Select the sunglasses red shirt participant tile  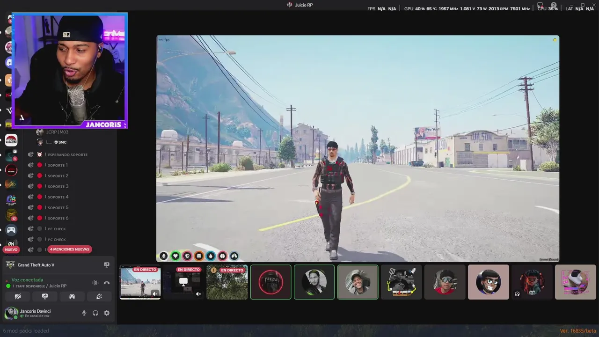pos(445,282)
